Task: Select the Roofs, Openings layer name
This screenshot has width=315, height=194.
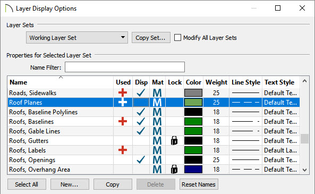Action: point(32,160)
